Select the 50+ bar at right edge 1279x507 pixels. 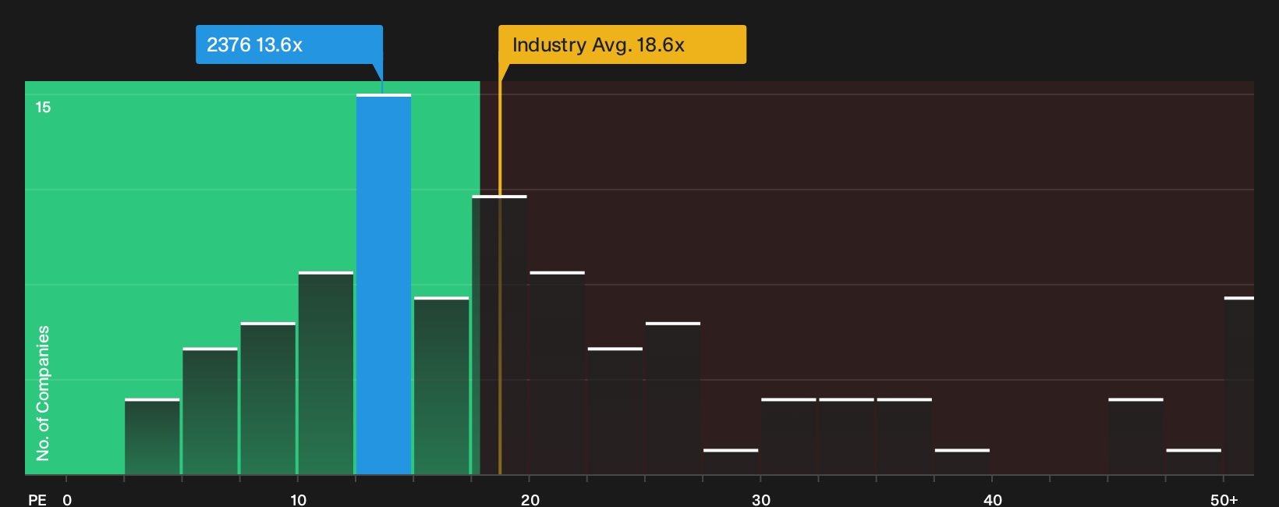(1239, 385)
